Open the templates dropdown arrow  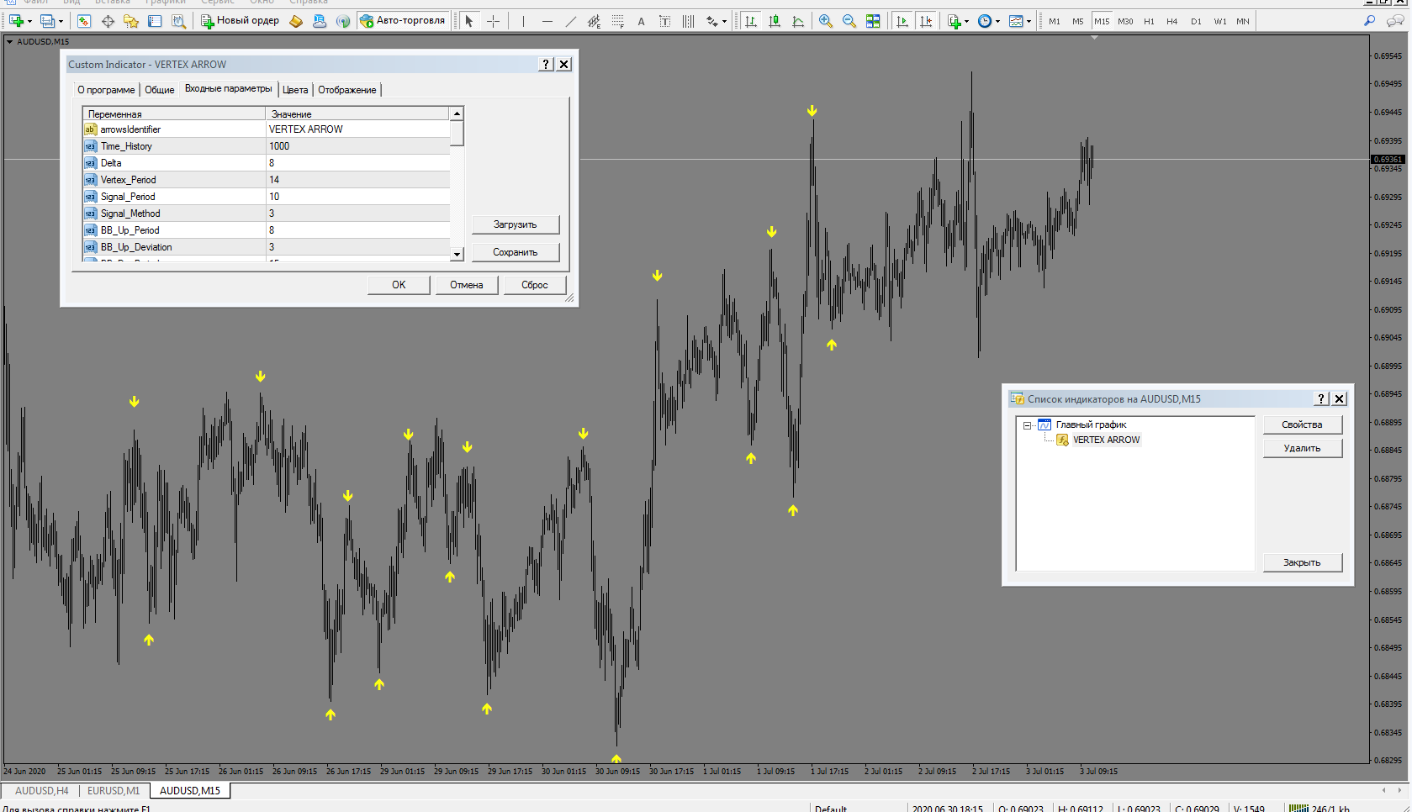tap(1029, 22)
